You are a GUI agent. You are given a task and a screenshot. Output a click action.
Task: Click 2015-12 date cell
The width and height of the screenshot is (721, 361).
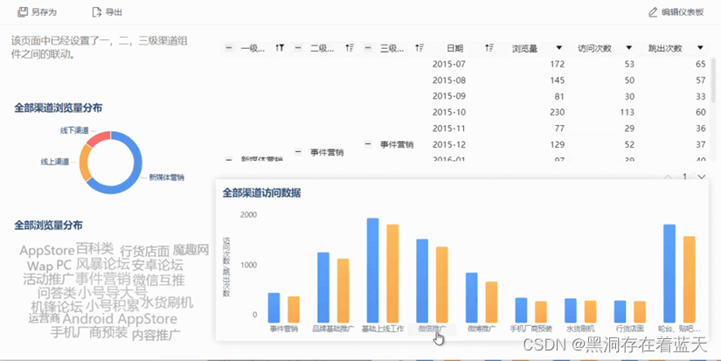tap(449, 144)
